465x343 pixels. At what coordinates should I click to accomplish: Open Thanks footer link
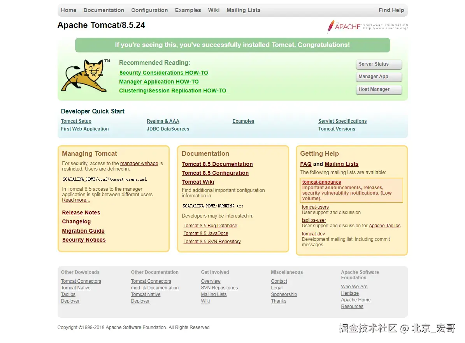coord(279,301)
